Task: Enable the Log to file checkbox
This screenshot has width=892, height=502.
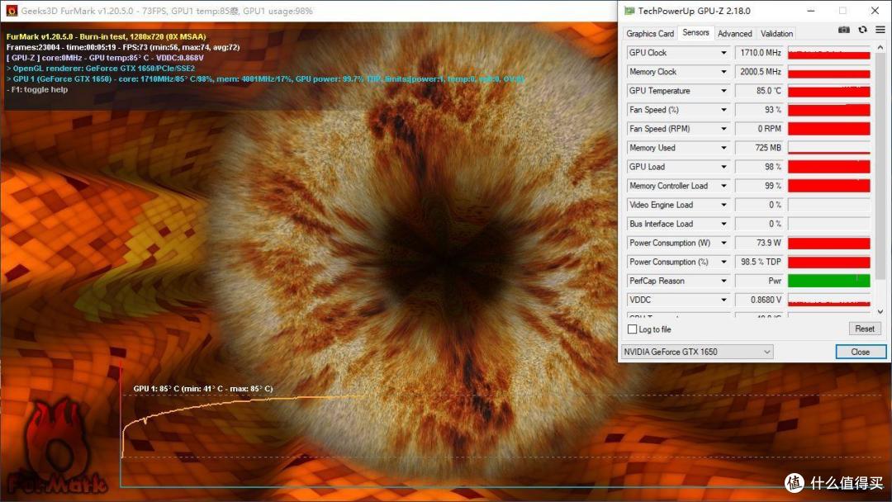Action: point(632,329)
